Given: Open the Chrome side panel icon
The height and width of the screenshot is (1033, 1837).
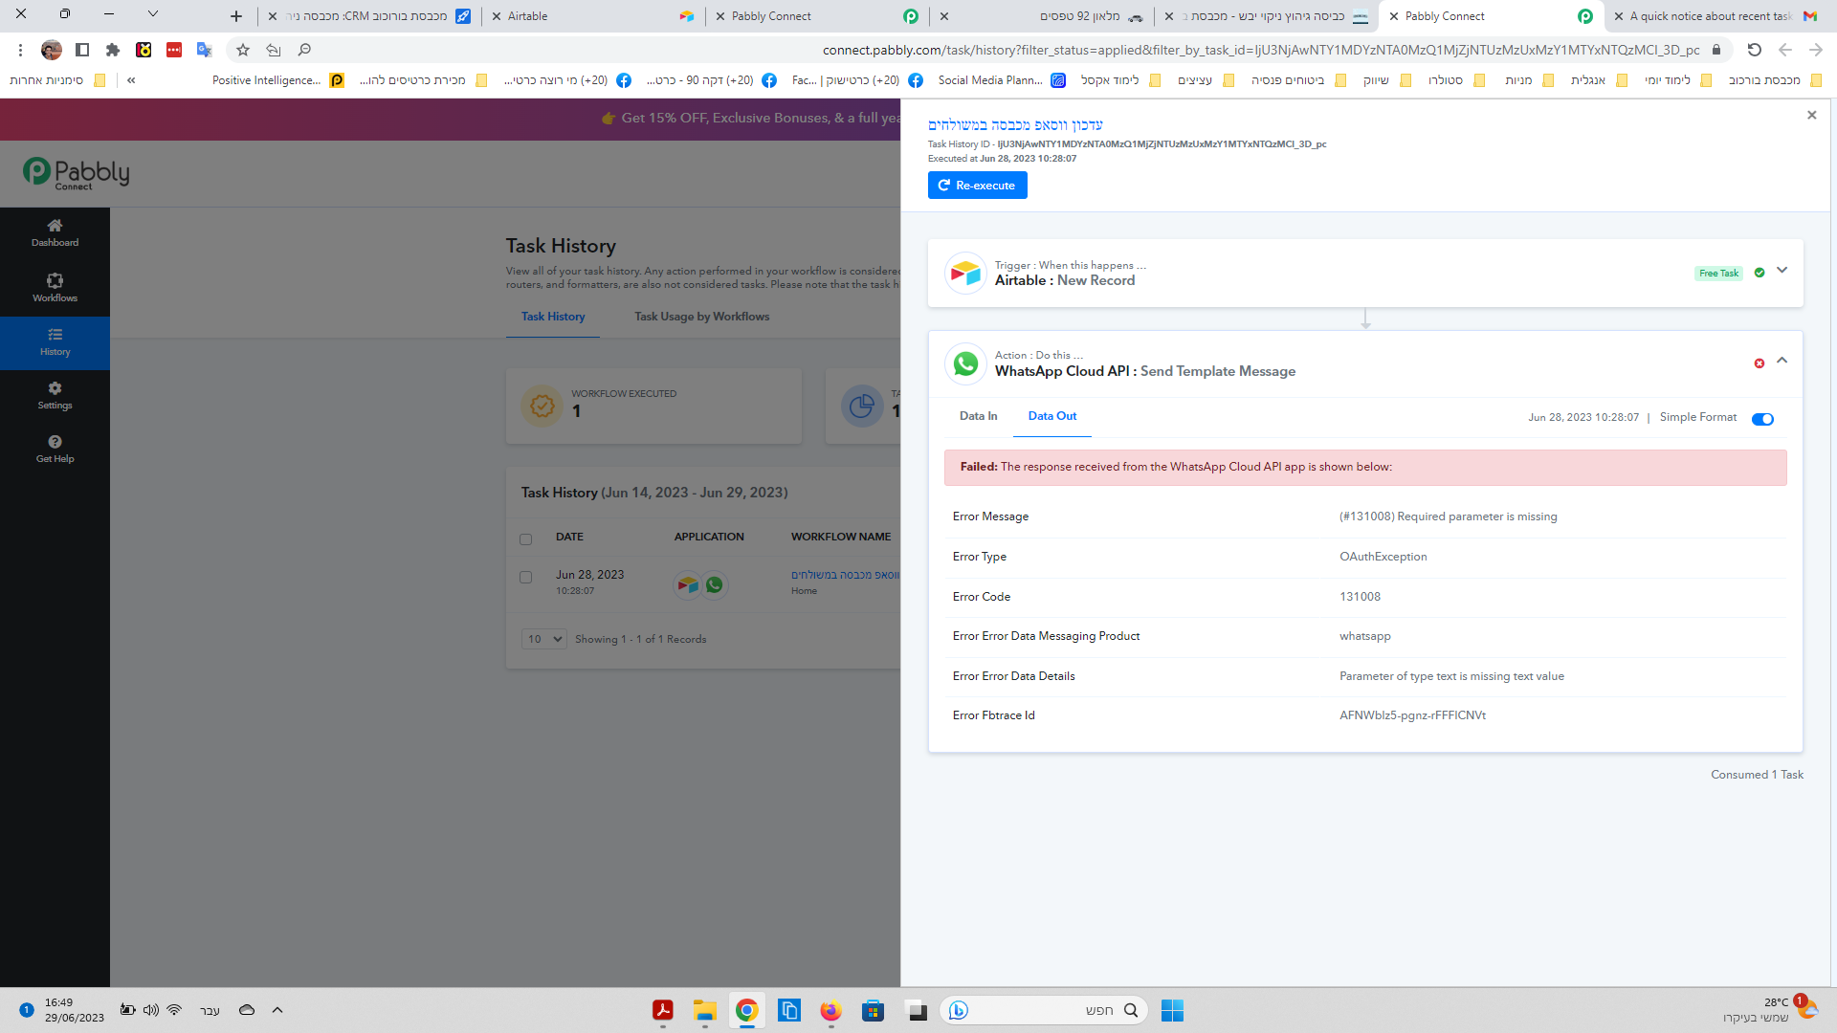Looking at the screenshot, I should 82,50.
